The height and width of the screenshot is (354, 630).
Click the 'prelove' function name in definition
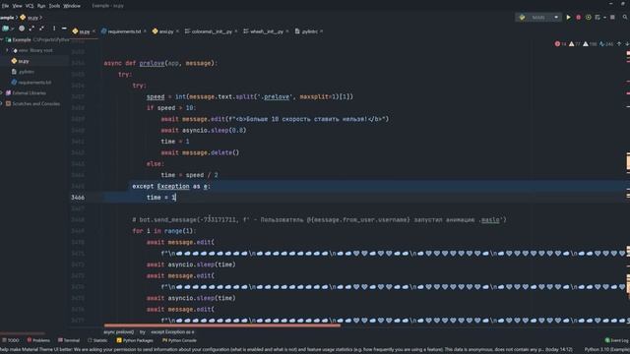point(152,63)
